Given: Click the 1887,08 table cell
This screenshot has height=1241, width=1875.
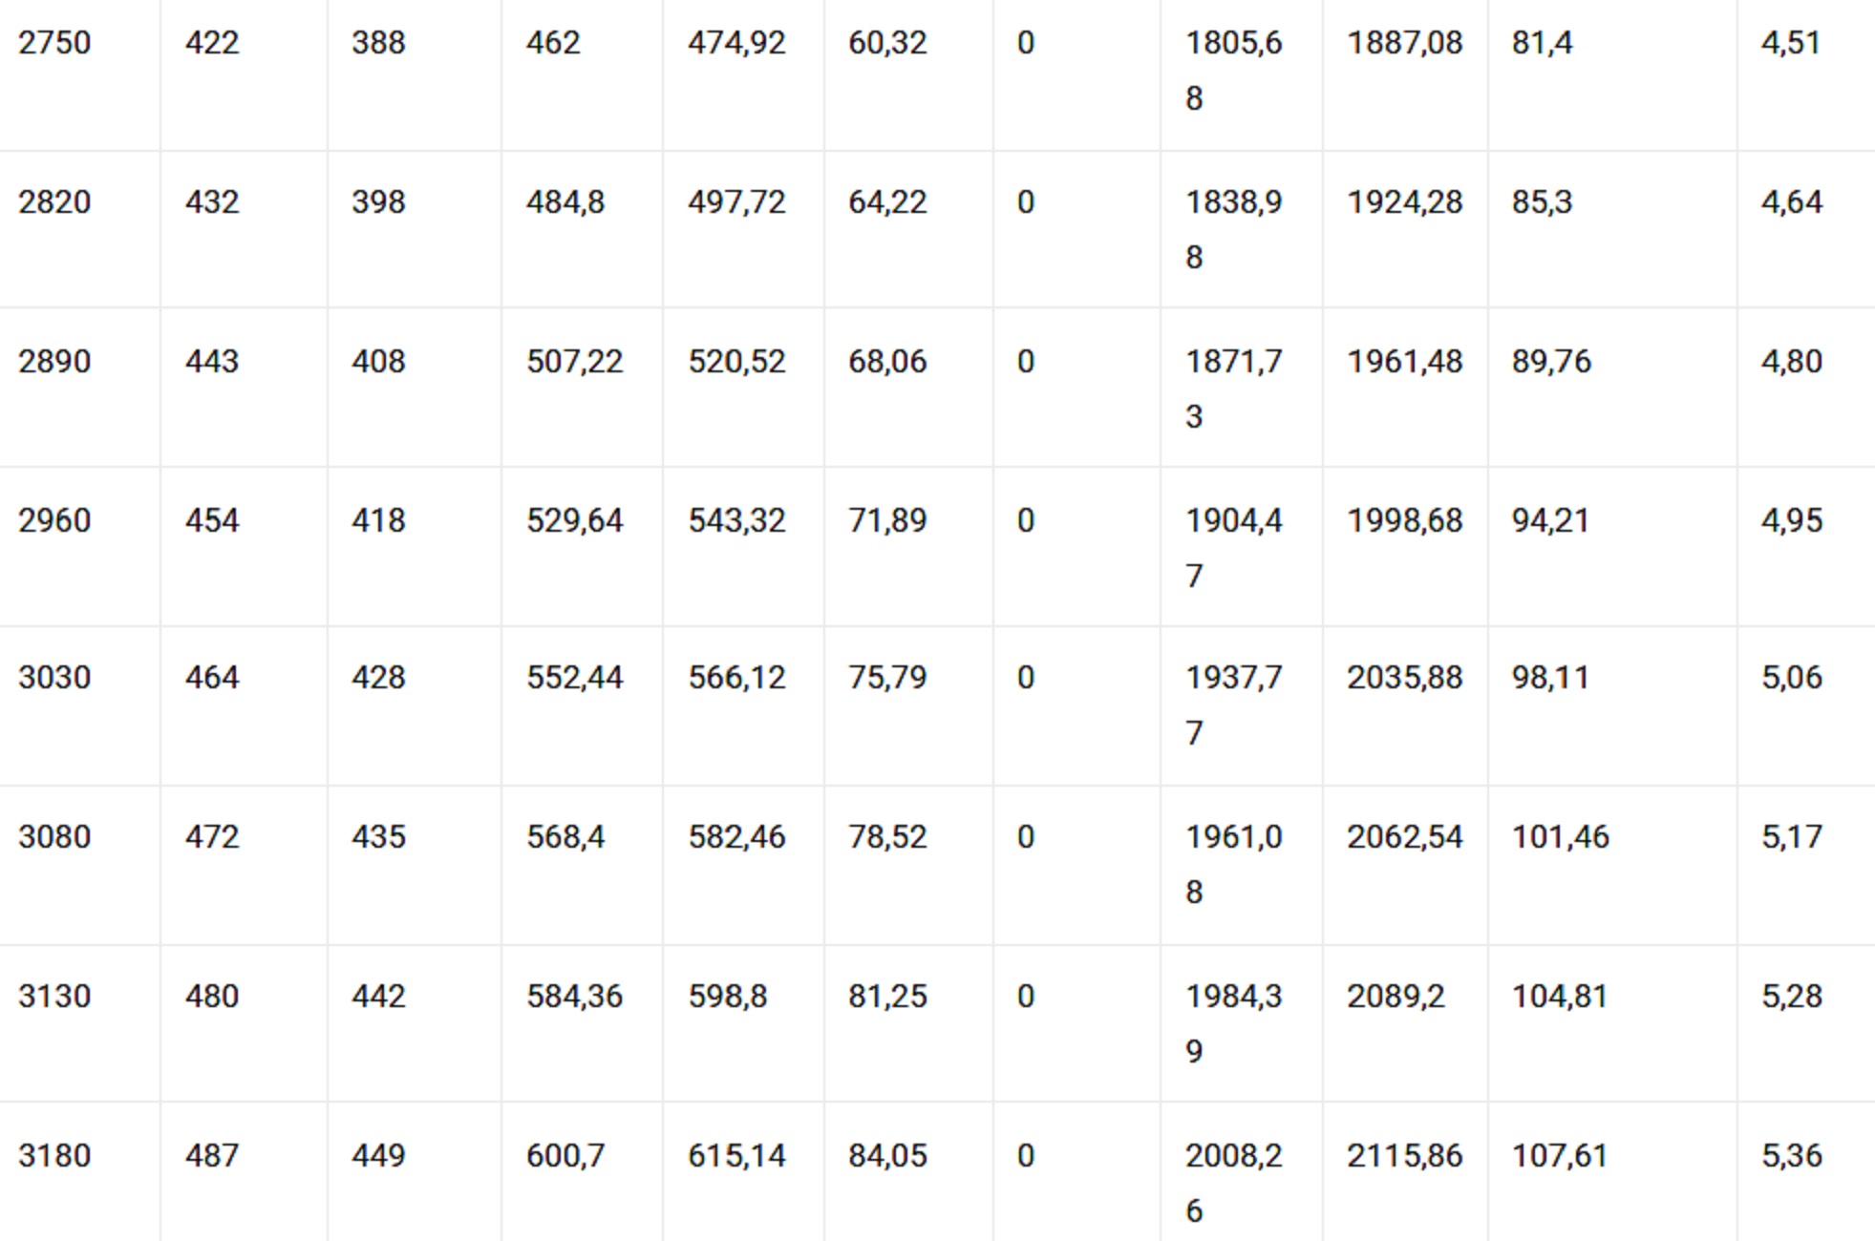Looking at the screenshot, I should pos(1404,43).
